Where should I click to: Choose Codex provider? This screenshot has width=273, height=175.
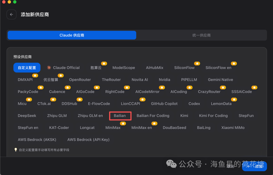(x=194, y=103)
